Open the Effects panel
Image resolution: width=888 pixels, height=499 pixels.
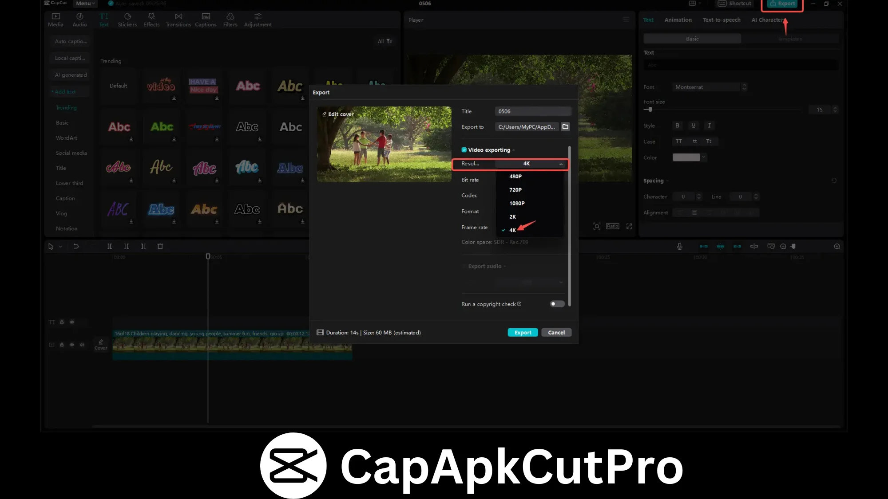151,20
